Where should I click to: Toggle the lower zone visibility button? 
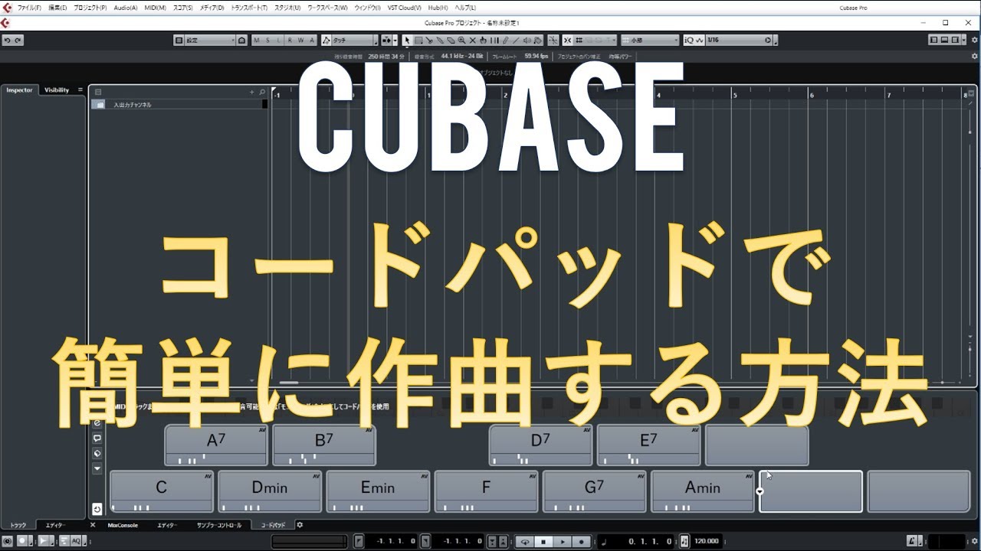[x=944, y=40]
